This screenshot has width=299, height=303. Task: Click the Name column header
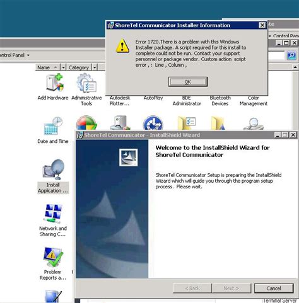pos(47,67)
